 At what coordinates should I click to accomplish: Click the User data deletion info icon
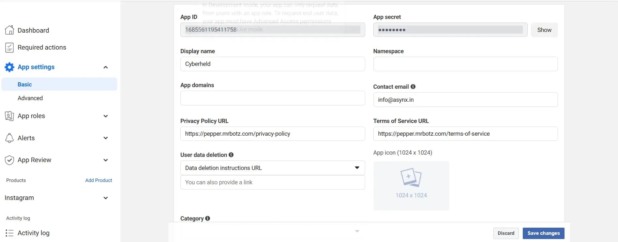[x=231, y=155]
